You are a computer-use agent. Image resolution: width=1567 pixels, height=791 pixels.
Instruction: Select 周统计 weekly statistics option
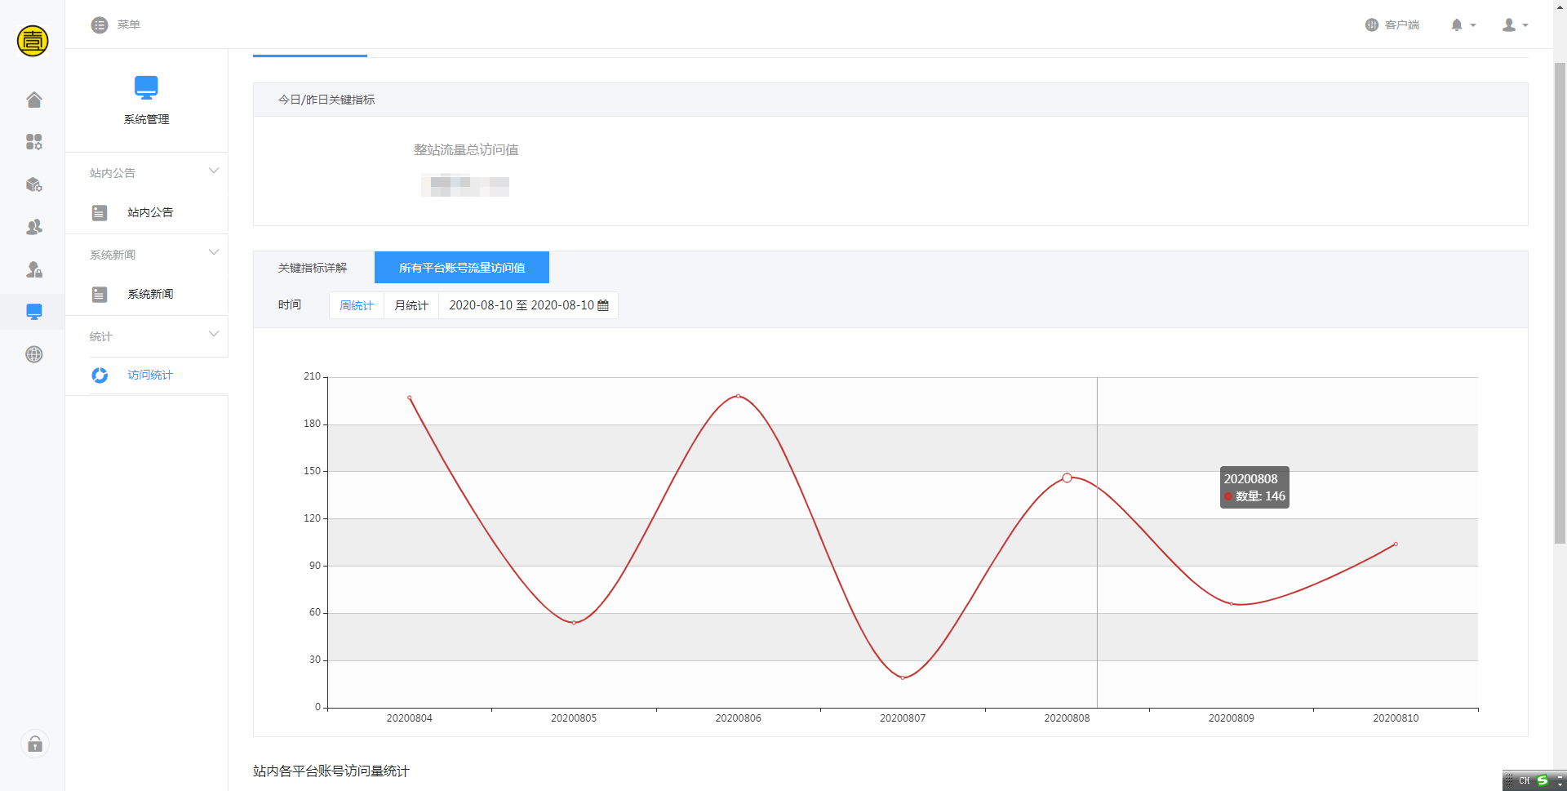[357, 305]
